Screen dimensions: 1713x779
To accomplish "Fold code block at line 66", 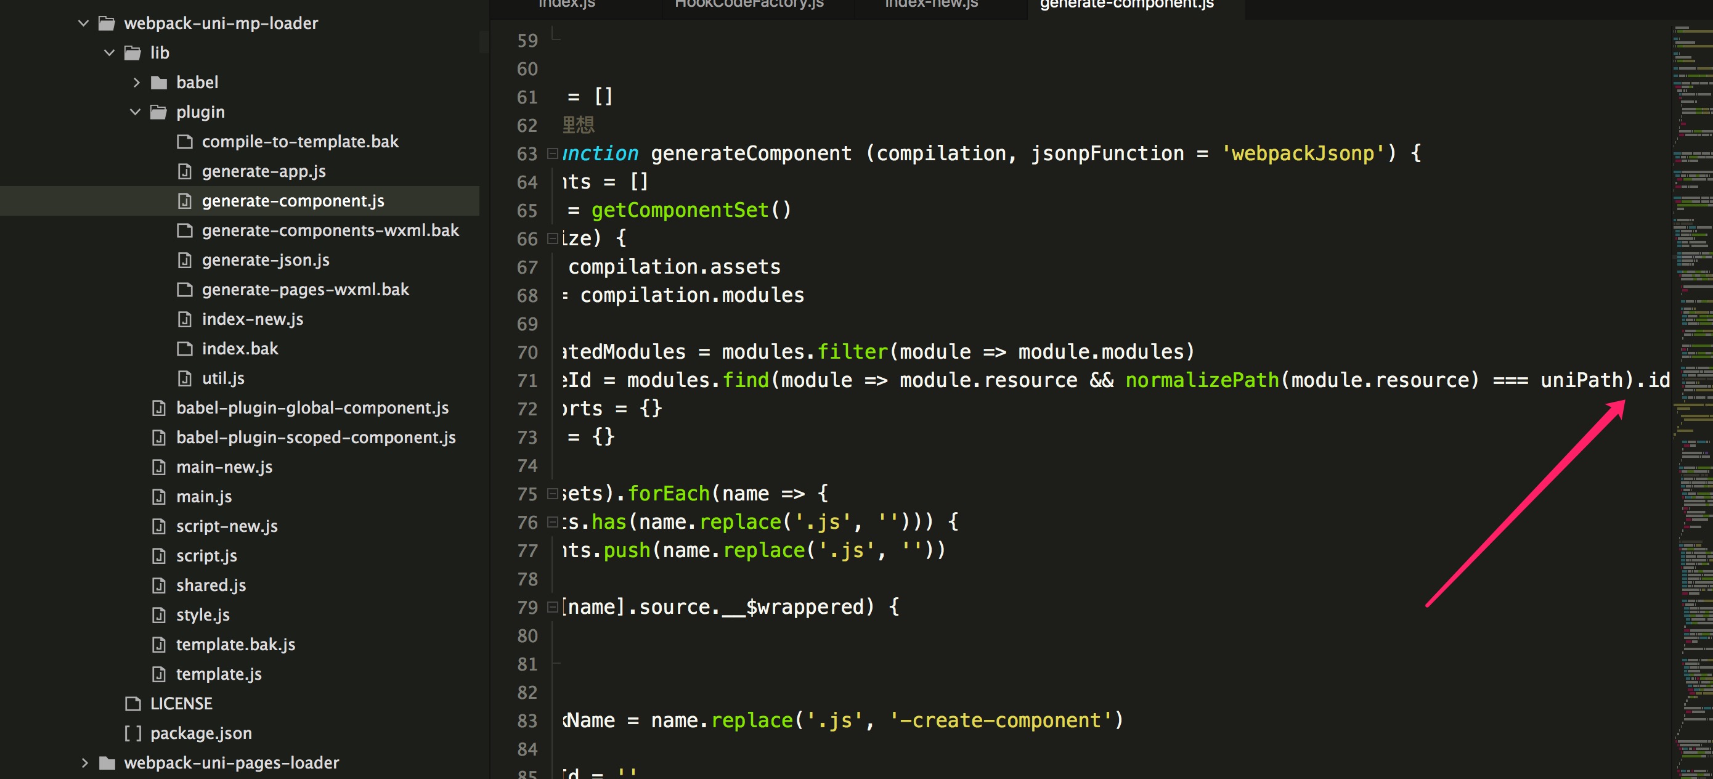I will pyautogui.click(x=552, y=238).
